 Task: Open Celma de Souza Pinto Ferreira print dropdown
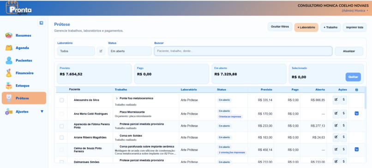tap(357, 149)
